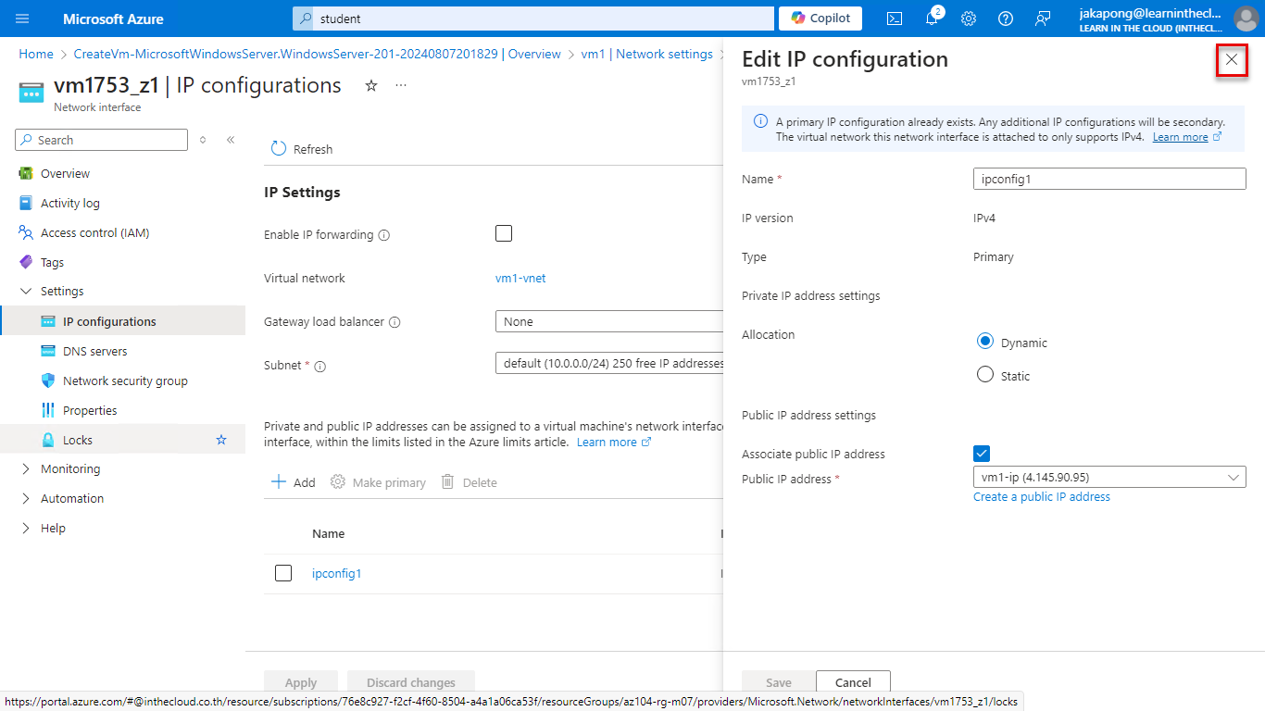Open the vm1-vnet virtual network link
1265x711 pixels.
pos(520,278)
